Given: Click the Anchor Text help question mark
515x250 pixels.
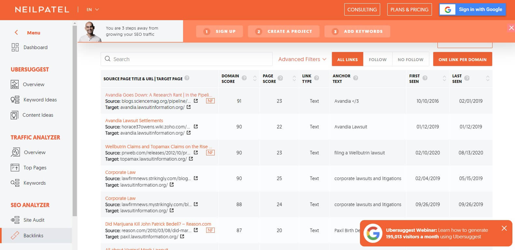Looking at the screenshot, I should pyautogui.click(x=356, y=78).
